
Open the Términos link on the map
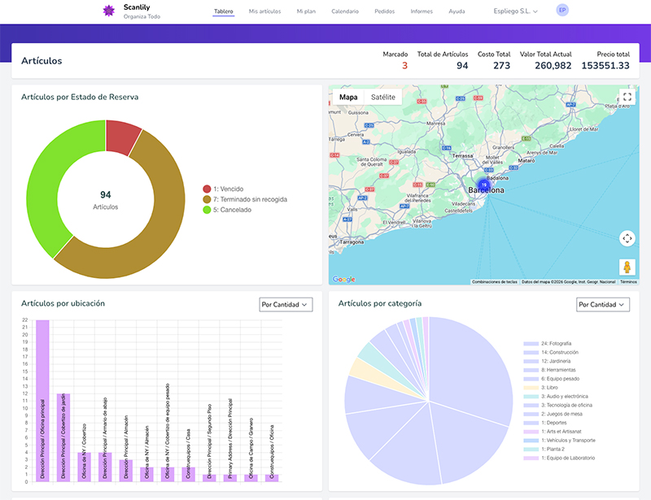(x=628, y=282)
